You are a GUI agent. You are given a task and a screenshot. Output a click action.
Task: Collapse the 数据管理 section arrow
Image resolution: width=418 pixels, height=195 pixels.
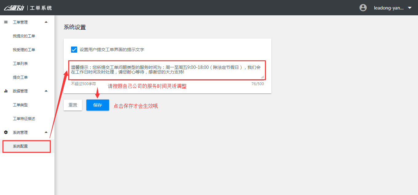point(46,91)
